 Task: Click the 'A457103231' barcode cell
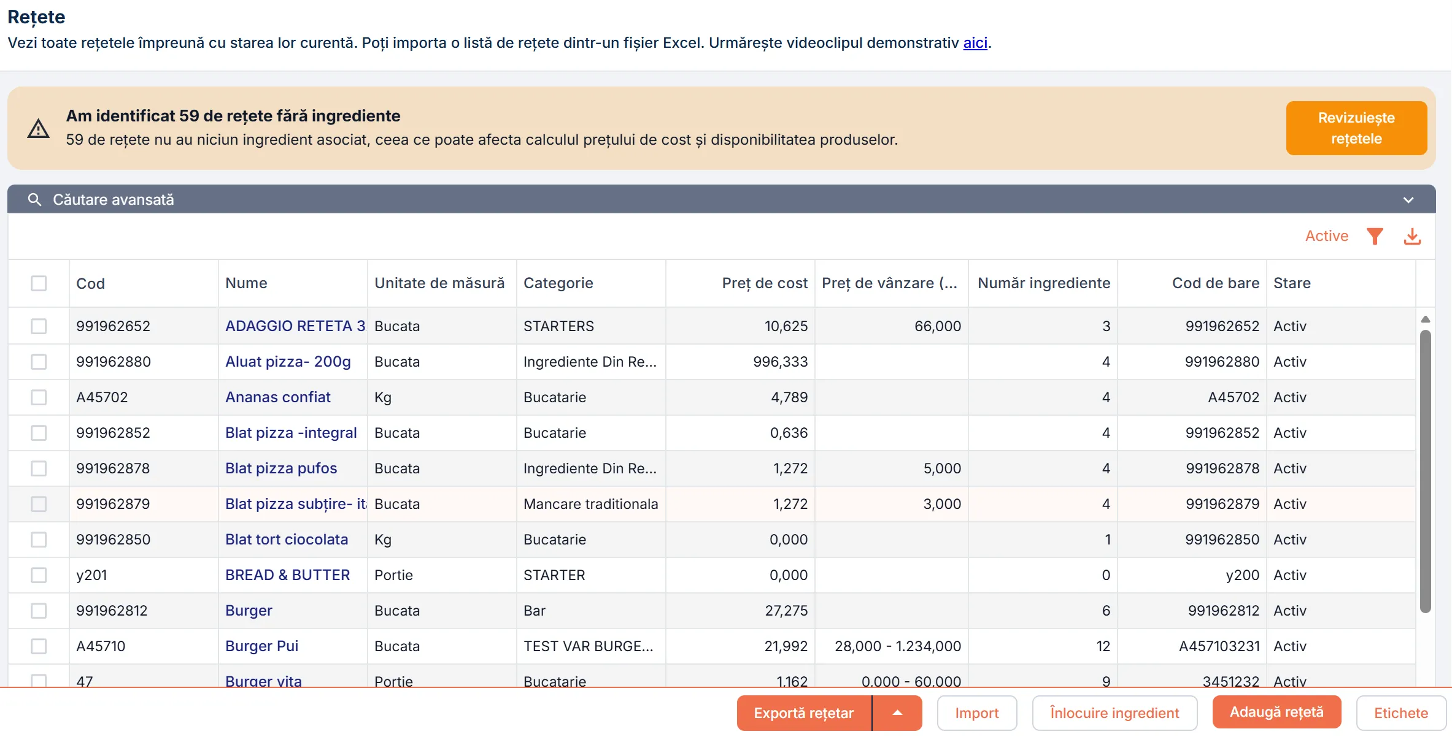(1192, 646)
